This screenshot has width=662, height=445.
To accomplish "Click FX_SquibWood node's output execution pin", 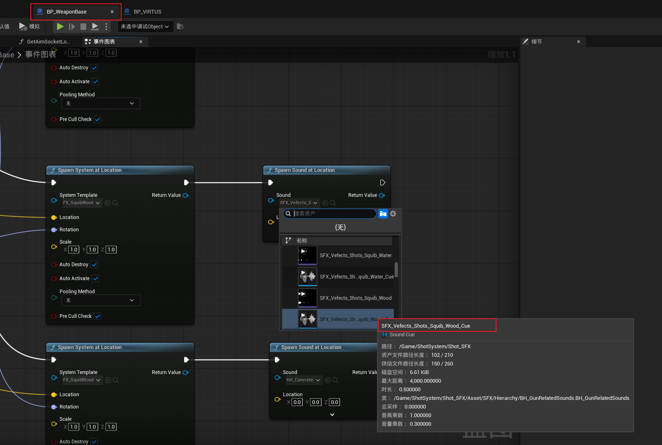I will [x=186, y=183].
